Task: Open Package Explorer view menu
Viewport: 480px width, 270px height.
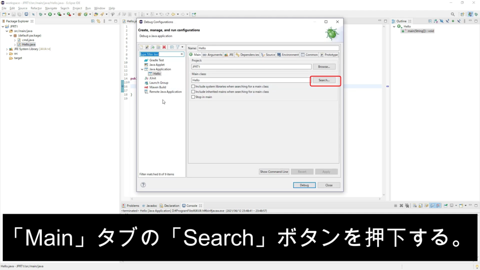Action: [x=104, y=21]
